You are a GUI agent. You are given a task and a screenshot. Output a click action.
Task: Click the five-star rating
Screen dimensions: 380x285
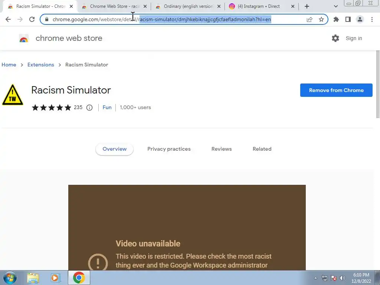(x=51, y=107)
